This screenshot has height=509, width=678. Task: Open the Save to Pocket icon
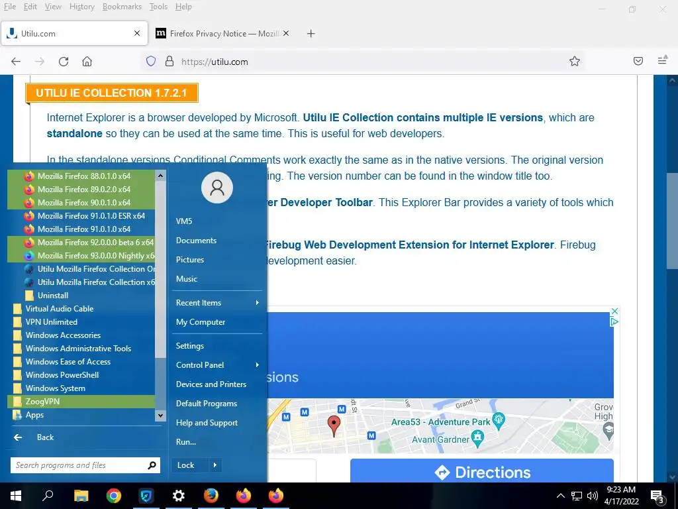point(638,61)
